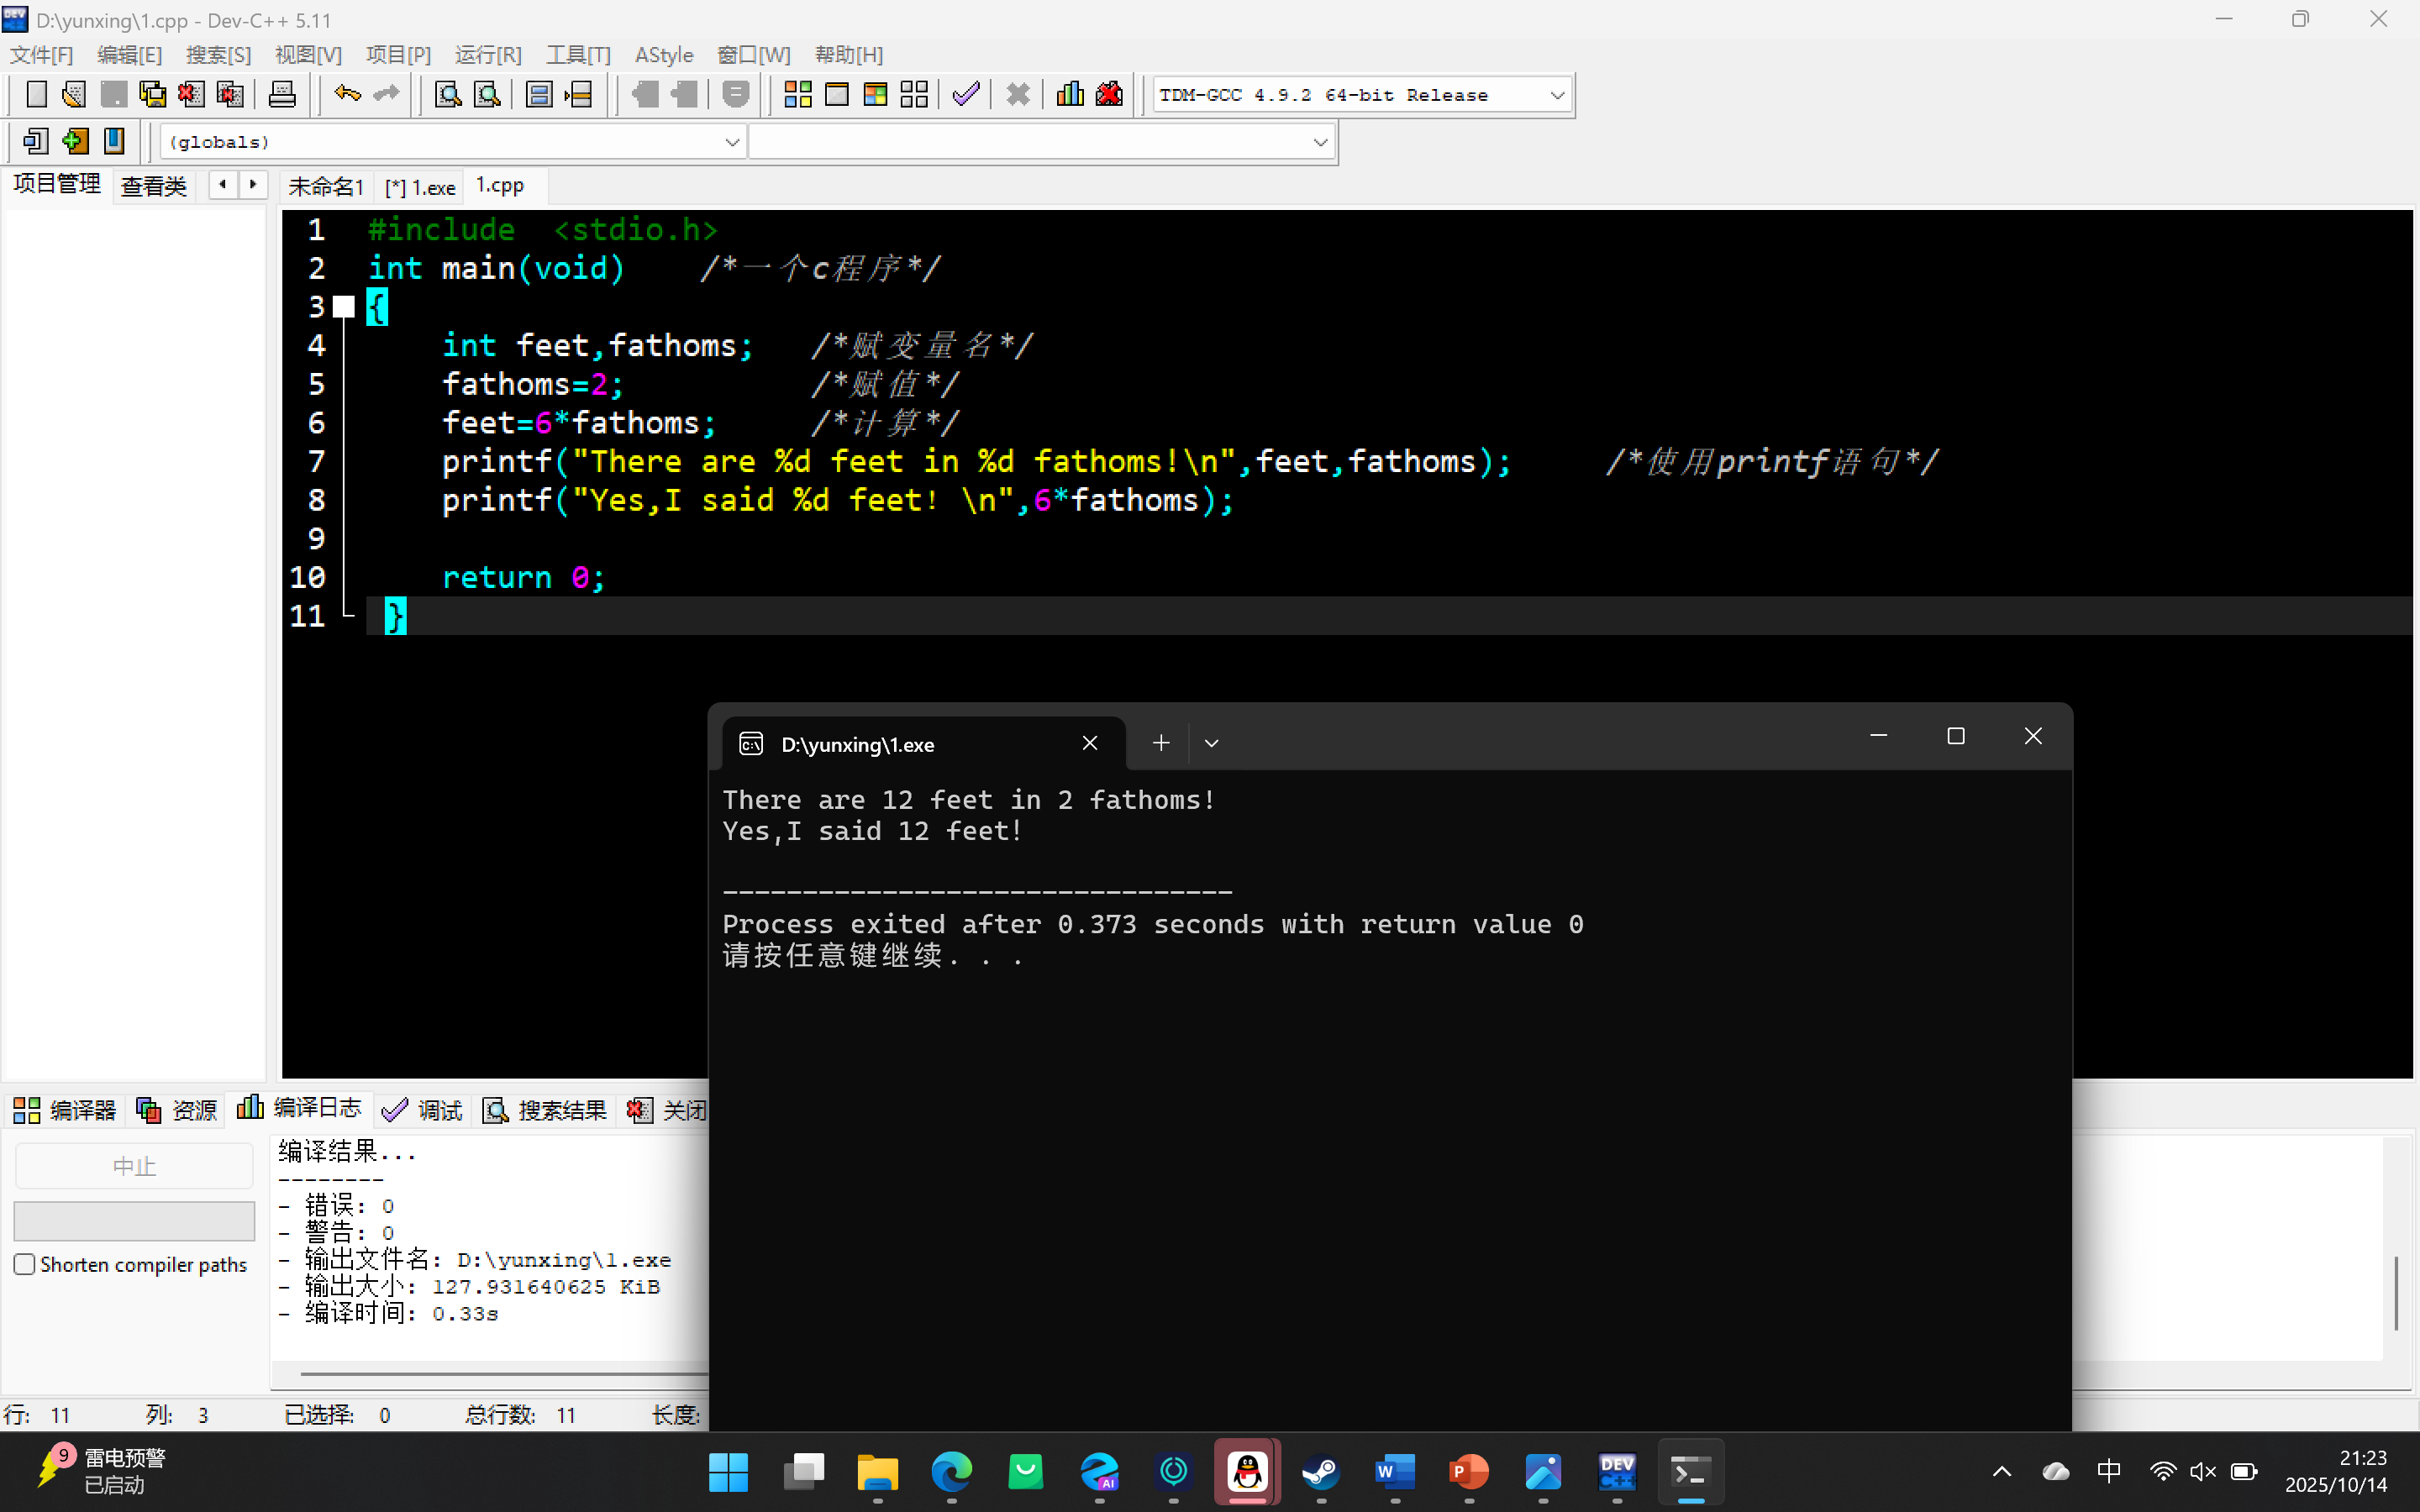2420x1512 pixels.
Task: Open the TDM-GCC compiler selection dropdown
Action: 1556,95
